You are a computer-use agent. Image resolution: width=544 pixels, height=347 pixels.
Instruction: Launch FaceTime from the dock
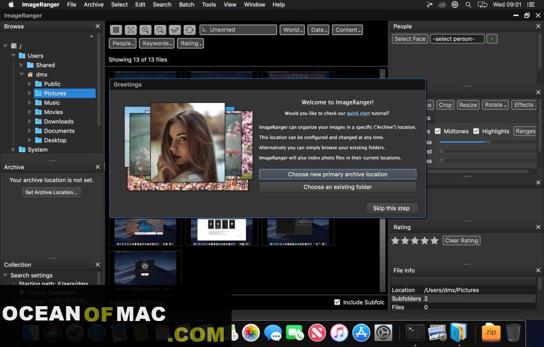pyautogui.click(x=295, y=333)
